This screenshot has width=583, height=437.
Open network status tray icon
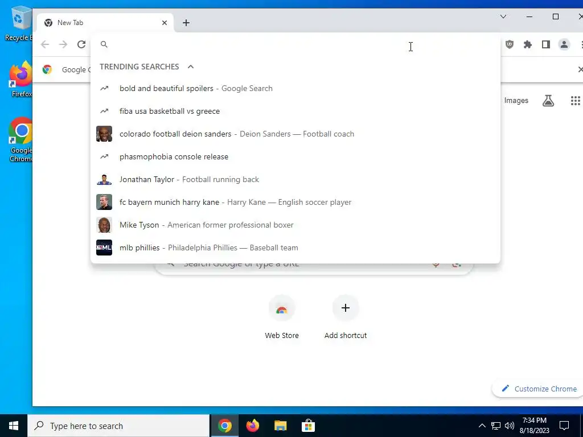(496, 426)
